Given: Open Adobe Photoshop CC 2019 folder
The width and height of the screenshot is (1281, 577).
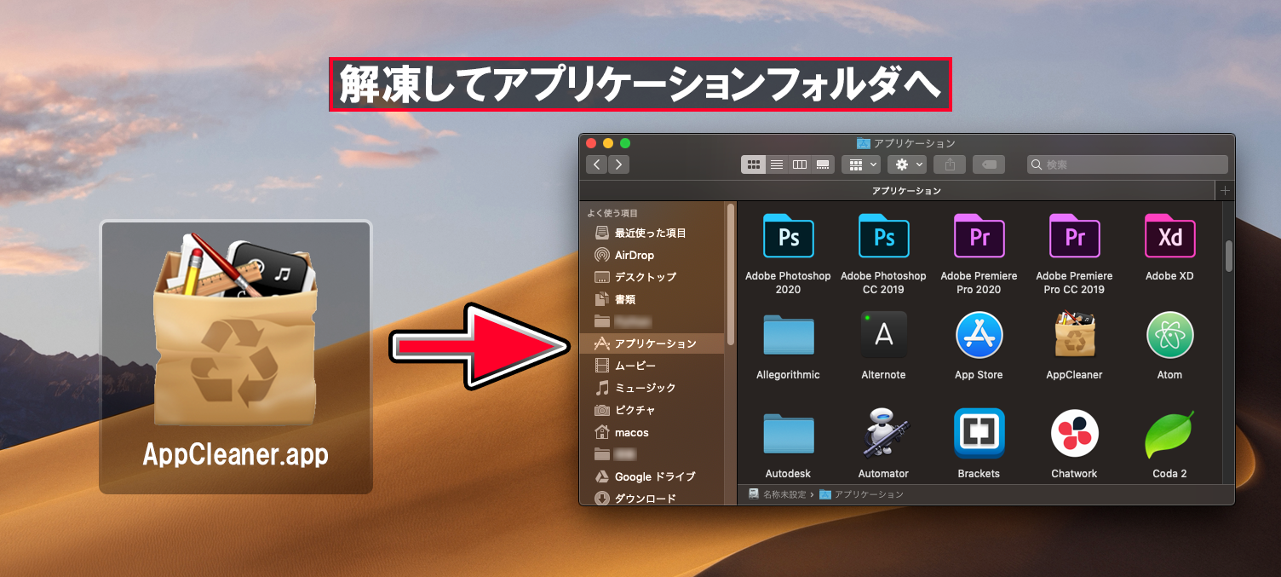Looking at the screenshot, I should [x=883, y=236].
